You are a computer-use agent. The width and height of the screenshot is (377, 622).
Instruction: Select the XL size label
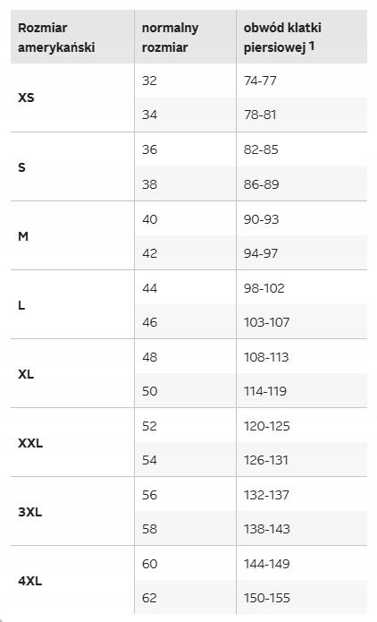26,374
